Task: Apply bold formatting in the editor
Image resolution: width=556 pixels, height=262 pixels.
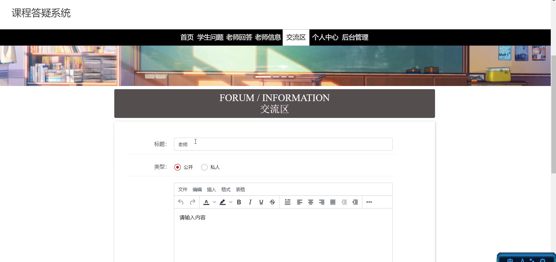Action: pyautogui.click(x=239, y=202)
